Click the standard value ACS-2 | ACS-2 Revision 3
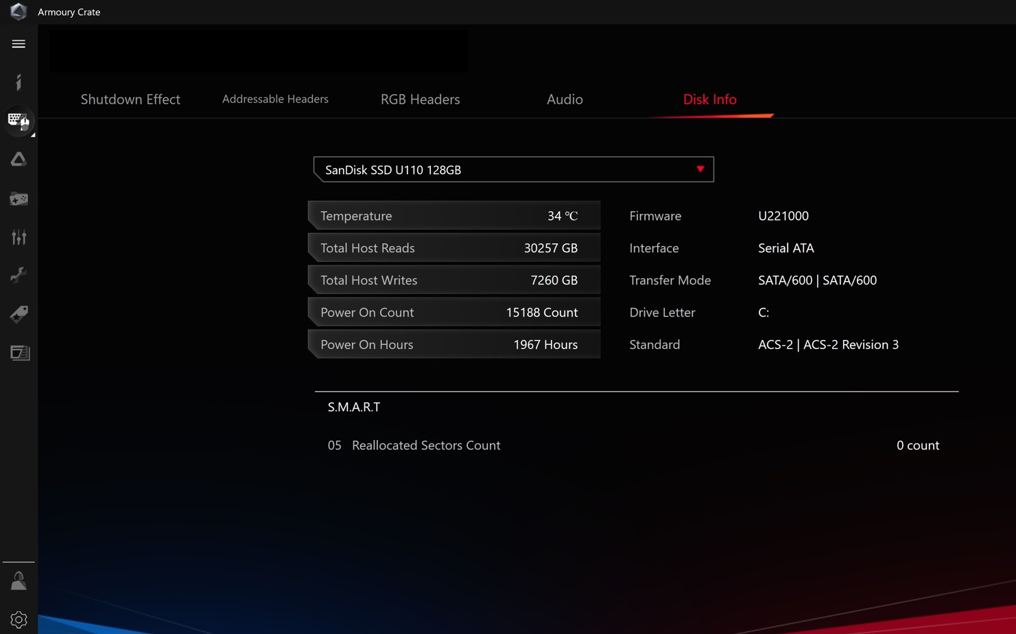The width and height of the screenshot is (1016, 634). [828, 345]
